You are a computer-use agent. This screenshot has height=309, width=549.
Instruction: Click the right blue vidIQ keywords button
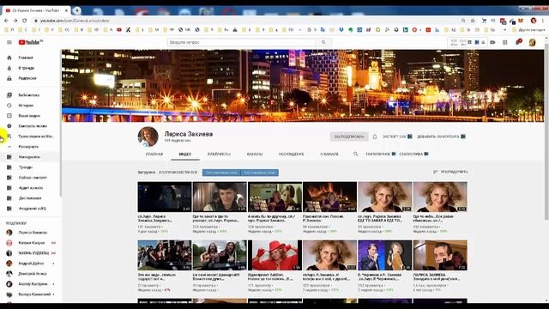click(x=259, y=173)
